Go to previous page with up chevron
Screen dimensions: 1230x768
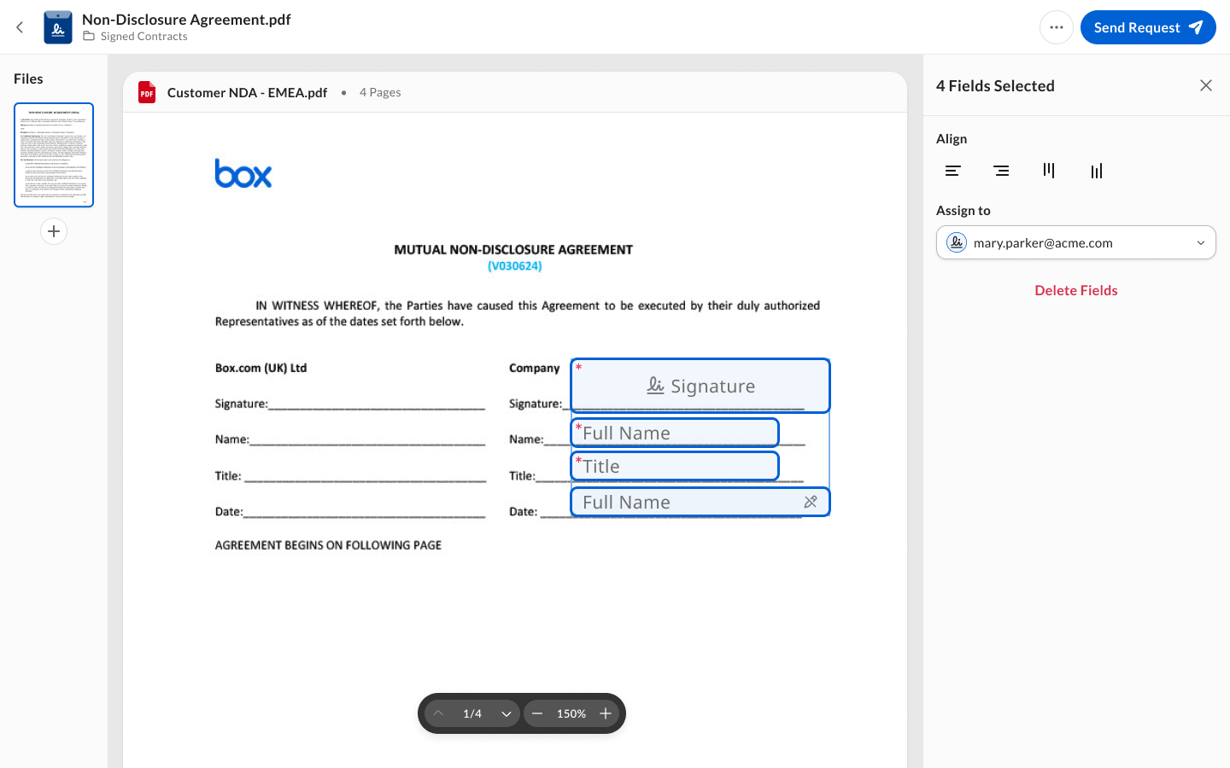click(x=438, y=713)
